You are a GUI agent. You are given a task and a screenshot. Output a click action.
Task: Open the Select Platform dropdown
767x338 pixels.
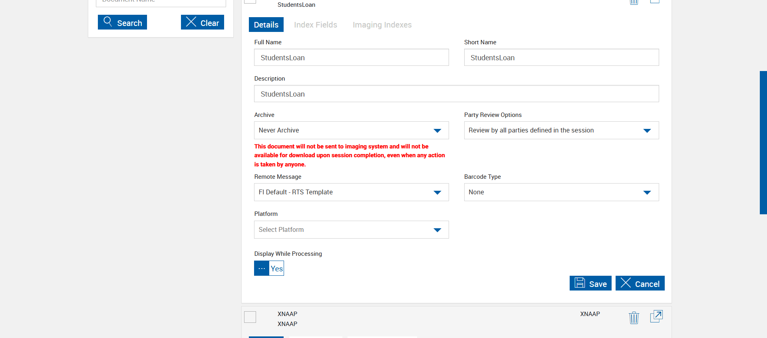pyautogui.click(x=351, y=230)
